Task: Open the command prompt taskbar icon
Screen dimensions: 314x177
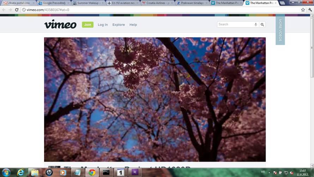Action: pos(106,172)
